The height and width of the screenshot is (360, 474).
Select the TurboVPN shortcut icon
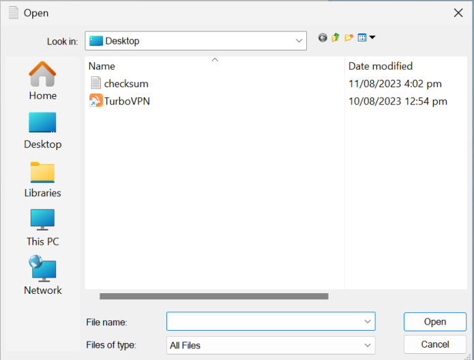(x=96, y=100)
